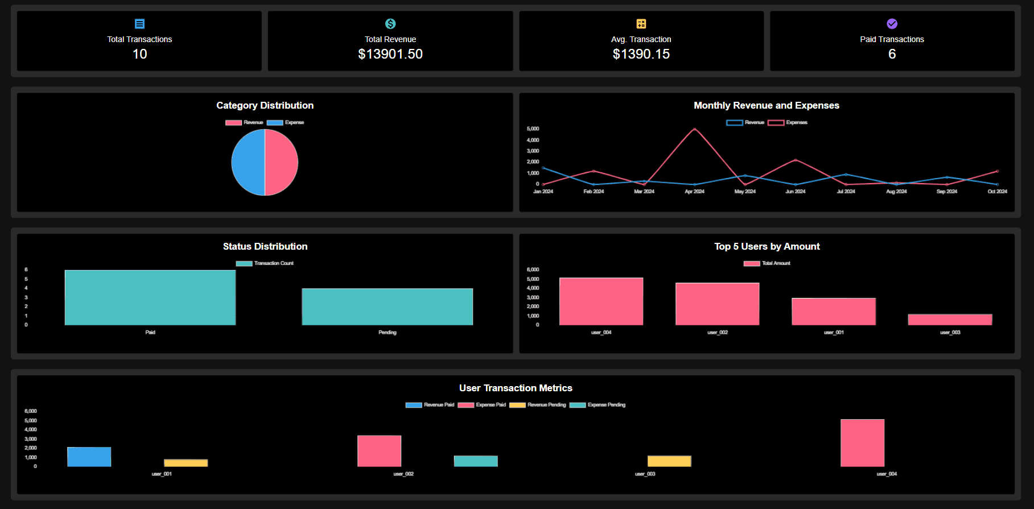
Task: Click the Paid Transactions checkmark icon
Action: tap(892, 24)
